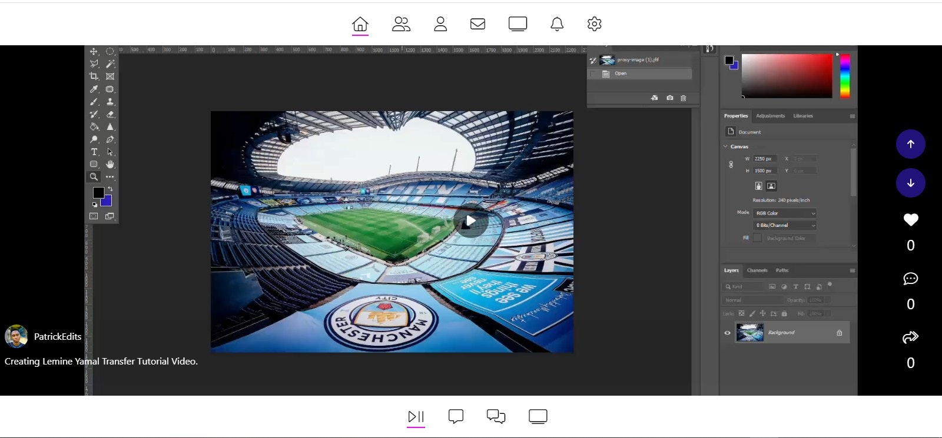Open the single-person profile icon
This screenshot has height=438, width=942.
[440, 24]
